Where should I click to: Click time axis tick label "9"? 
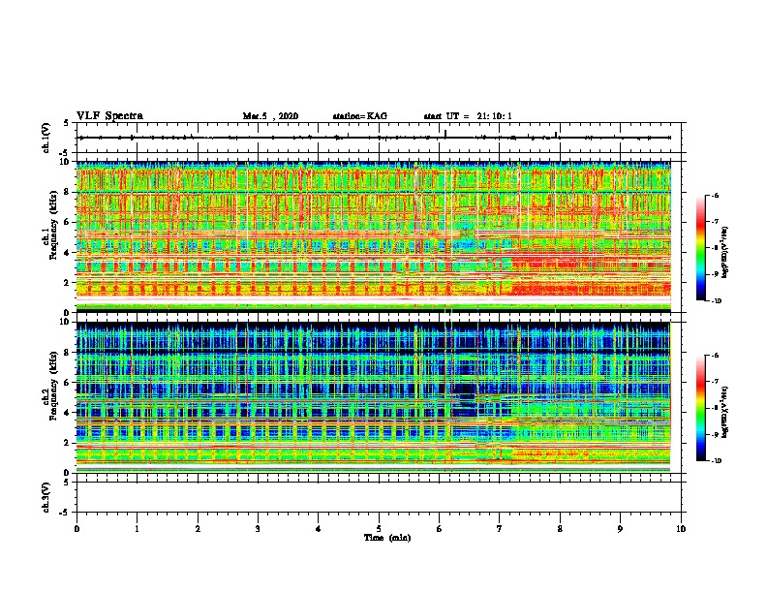tap(620, 529)
